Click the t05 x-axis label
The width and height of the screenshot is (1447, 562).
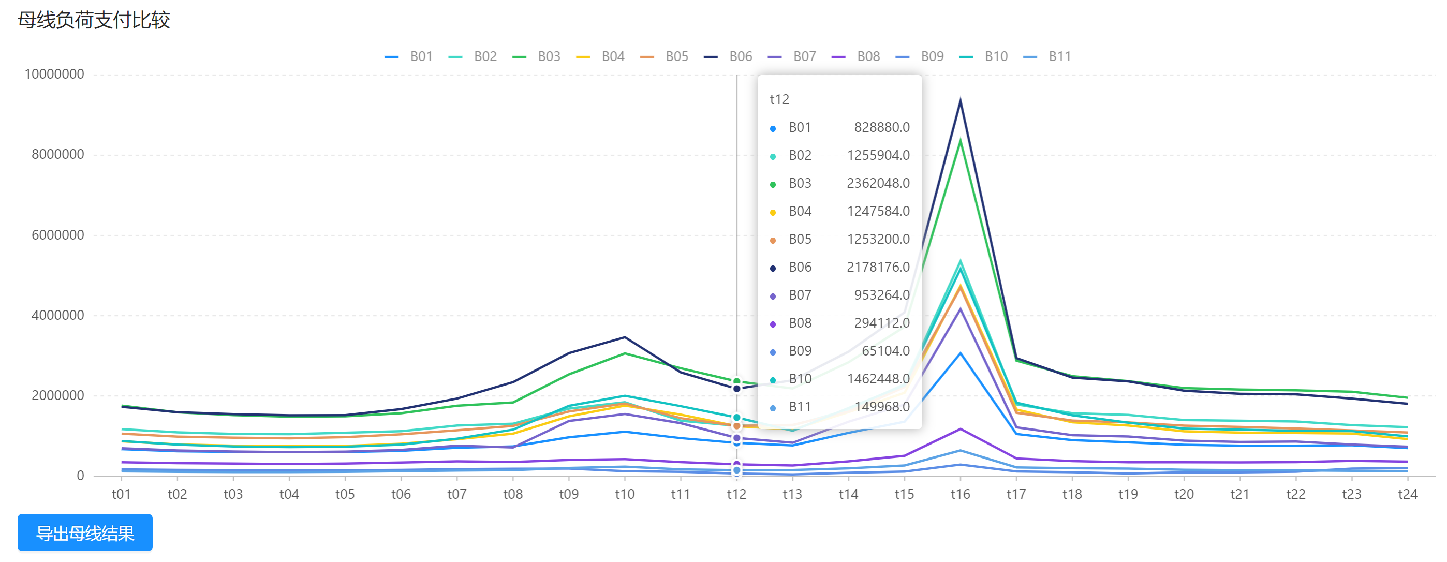point(345,494)
